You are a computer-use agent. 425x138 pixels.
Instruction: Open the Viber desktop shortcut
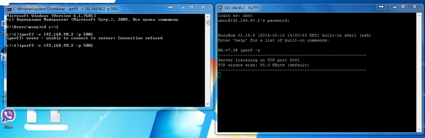click(8, 116)
